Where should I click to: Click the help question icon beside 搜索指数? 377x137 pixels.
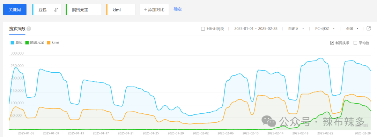click(x=29, y=29)
